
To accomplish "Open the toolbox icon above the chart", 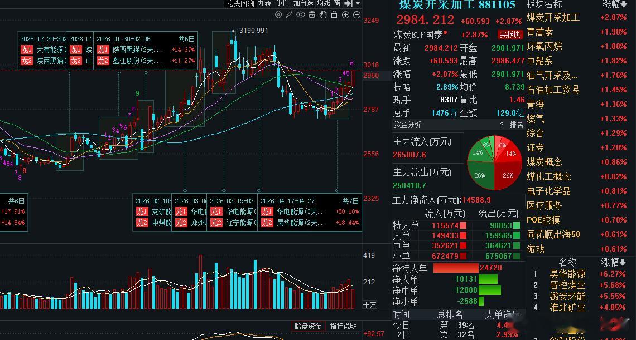I will pos(312,14).
